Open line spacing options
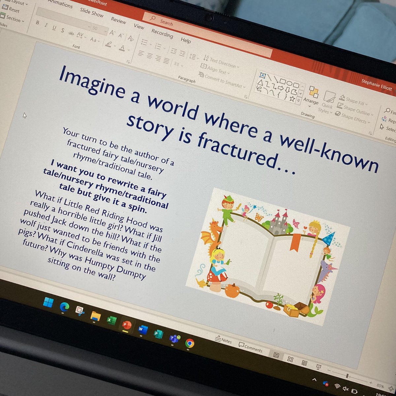Viewport: 396px width, 396px height. coord(193,57)
